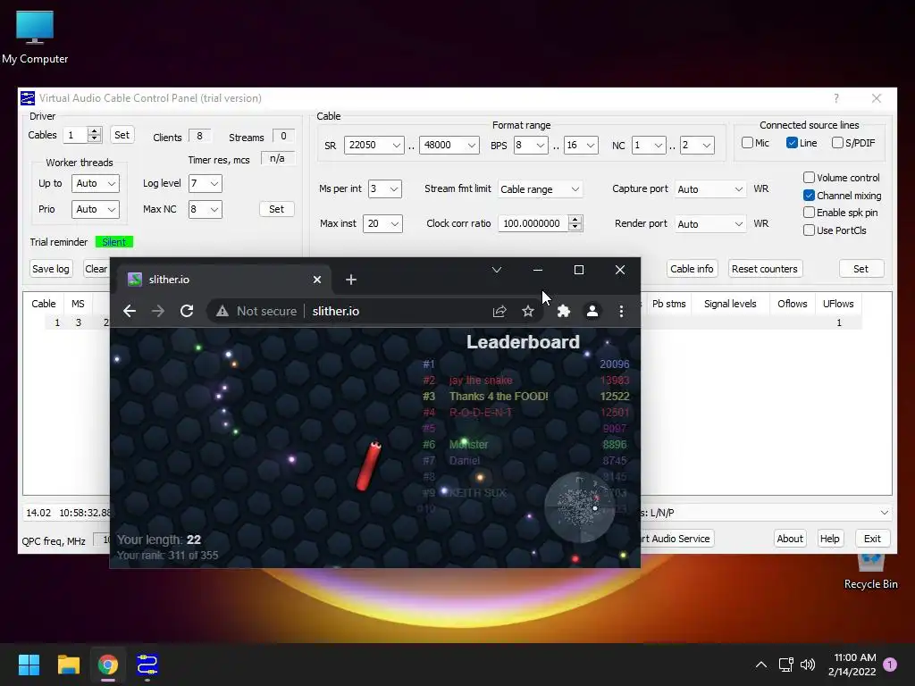This screenshot has width=915, height=686.
Task: Toggle the Volume control checkbox
Action: (x=809, y=178)
